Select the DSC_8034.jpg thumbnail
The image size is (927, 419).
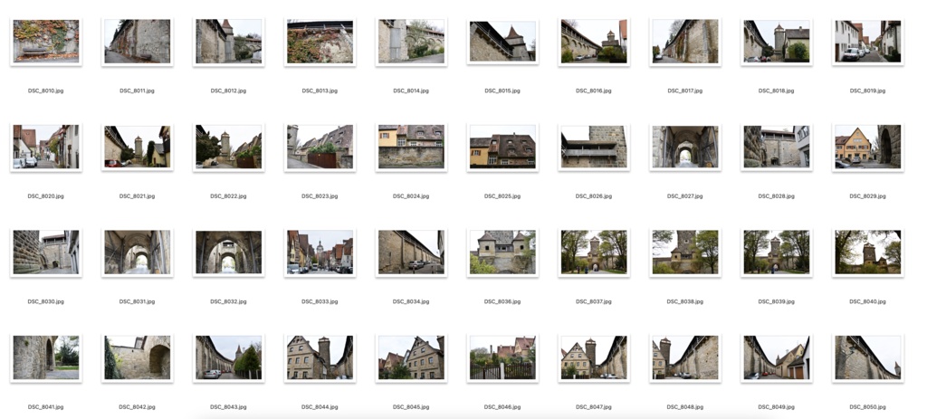(411, 252)
